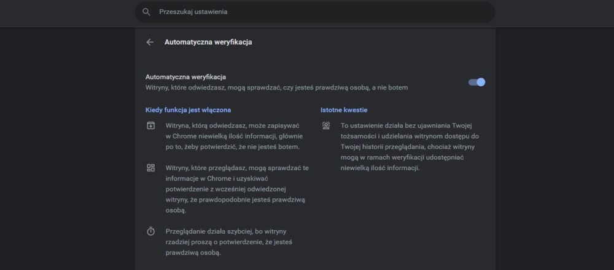
Task: Click the identity icon under Istotne kwestie
Action: tap(326, 126)
